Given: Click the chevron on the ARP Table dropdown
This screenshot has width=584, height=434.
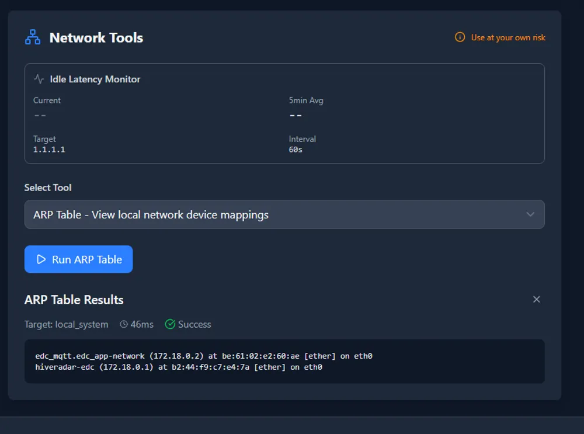Looking at the screenshot, I should 530,214.
